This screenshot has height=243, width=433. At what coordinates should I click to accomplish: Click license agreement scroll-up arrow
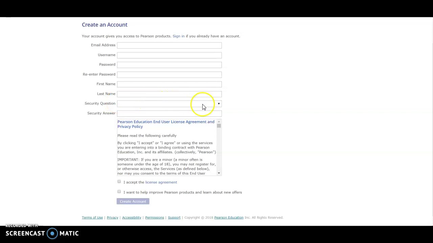click(x=219, y=122)
